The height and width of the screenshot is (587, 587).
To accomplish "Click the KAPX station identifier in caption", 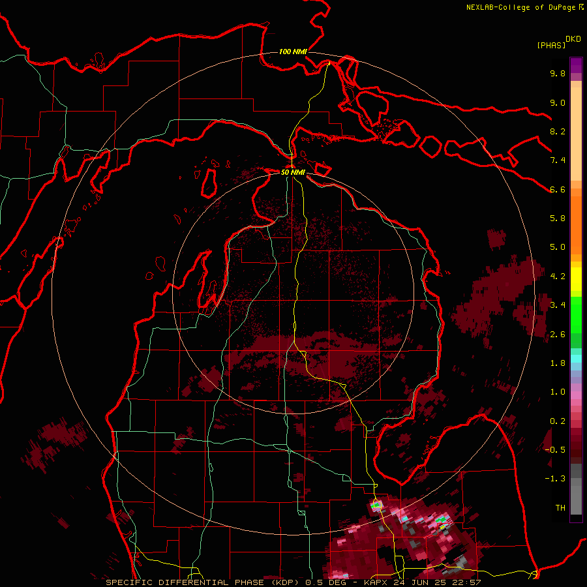I will [376, 582].
